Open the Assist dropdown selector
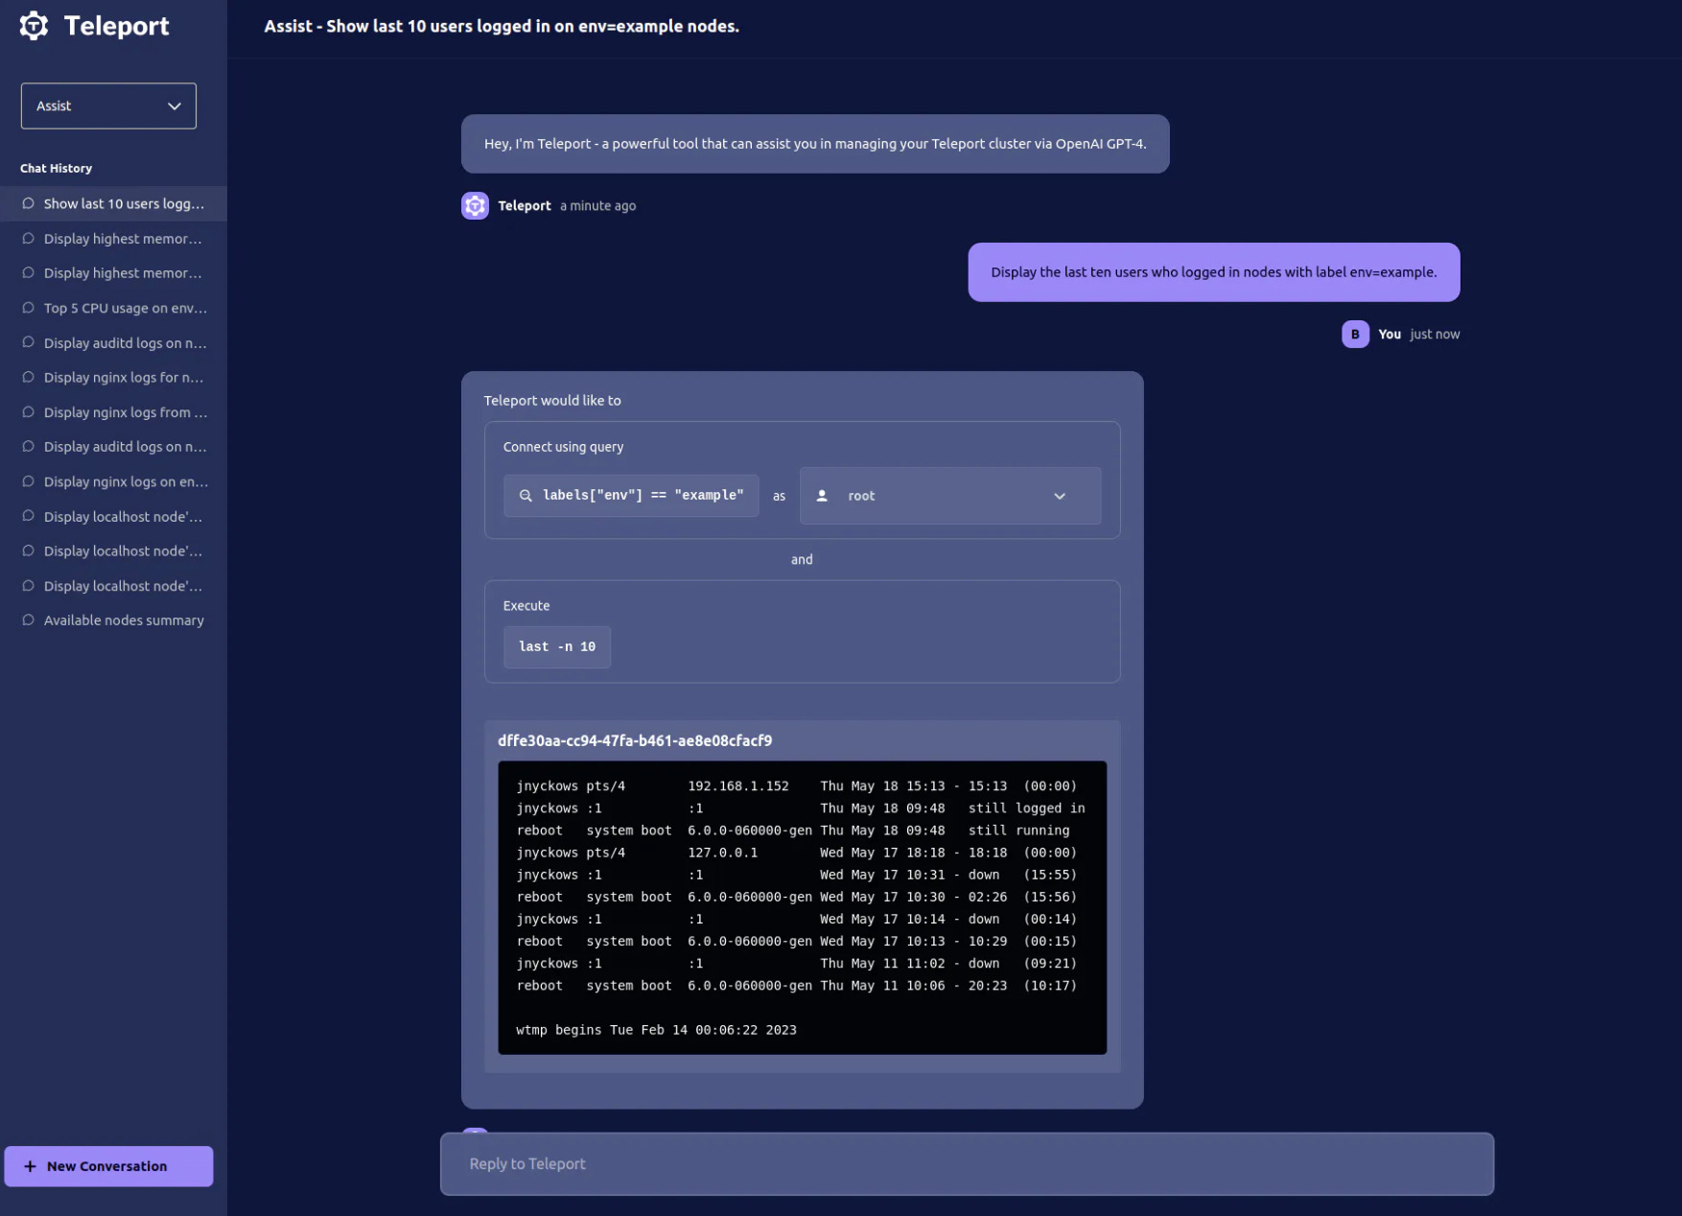 click(108, 105)
